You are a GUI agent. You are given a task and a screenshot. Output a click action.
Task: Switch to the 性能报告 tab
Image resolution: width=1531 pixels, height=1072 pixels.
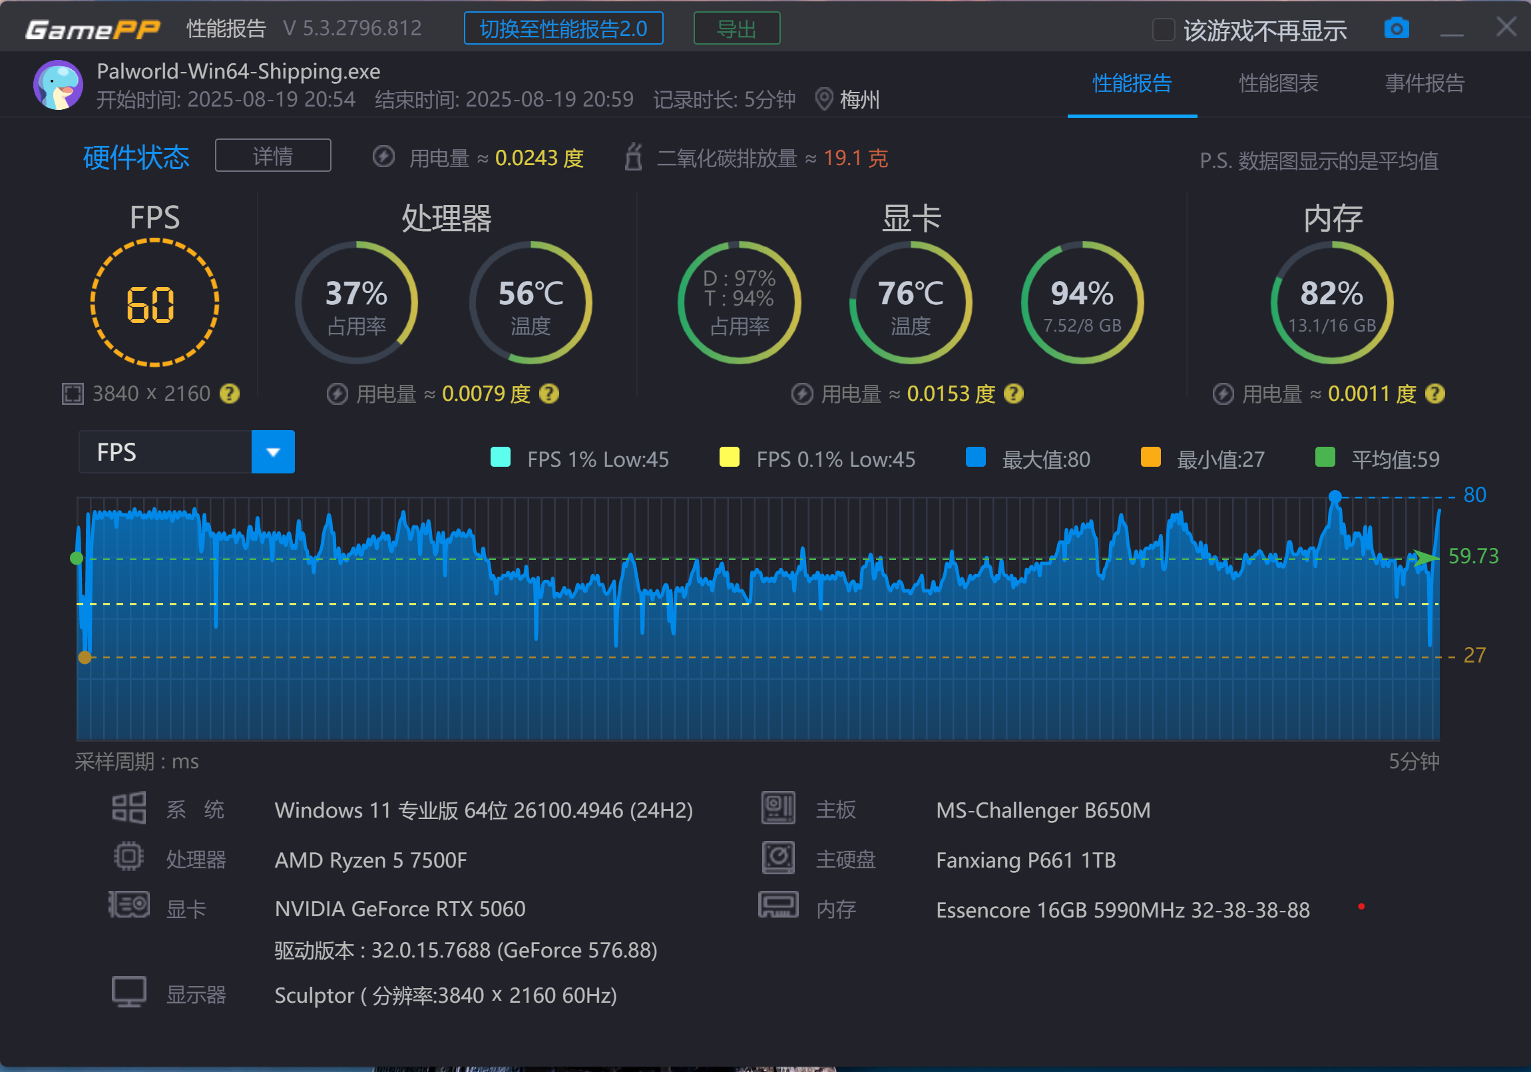(1132, 83)
